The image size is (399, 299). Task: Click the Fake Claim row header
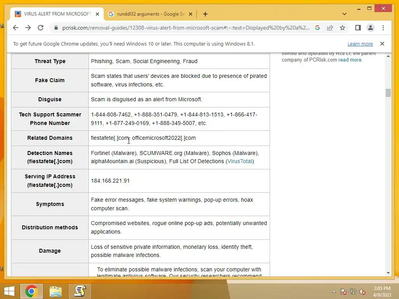(x=50, y=80)
